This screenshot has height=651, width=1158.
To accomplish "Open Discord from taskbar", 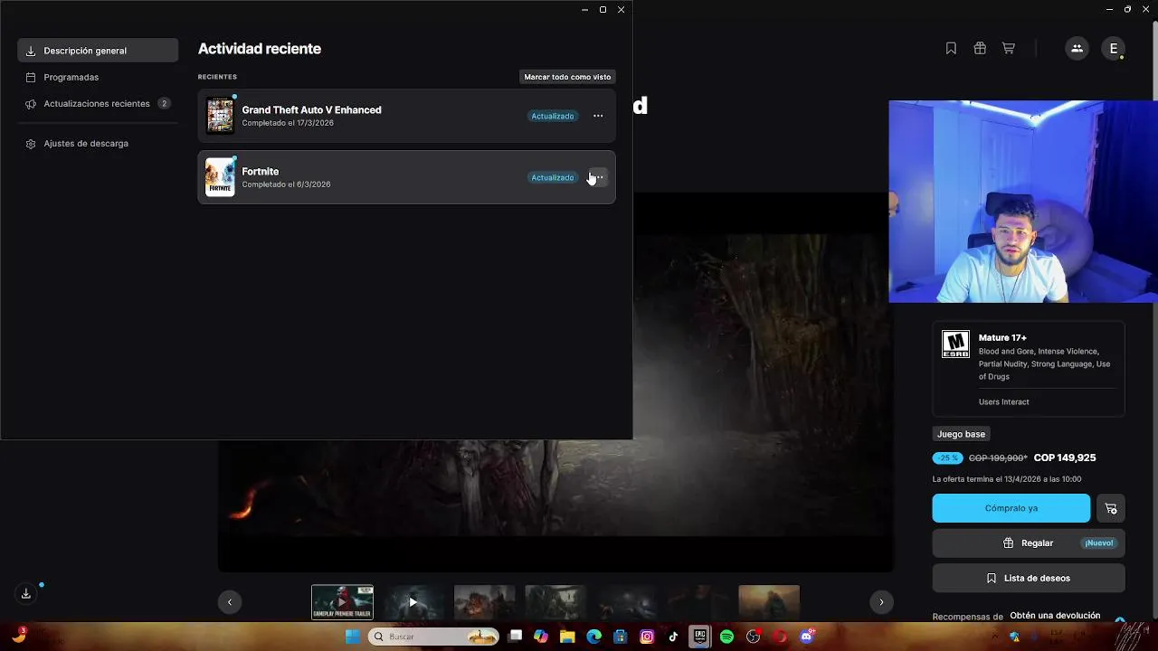I will (x=806, y=637).
